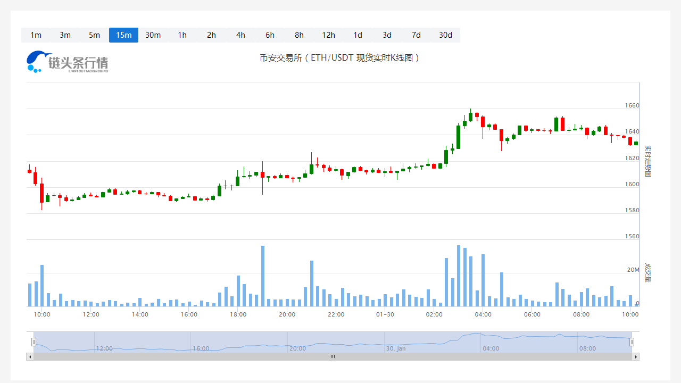
Task: Switch to the 30d interval
Action: (x=445, y=35)
